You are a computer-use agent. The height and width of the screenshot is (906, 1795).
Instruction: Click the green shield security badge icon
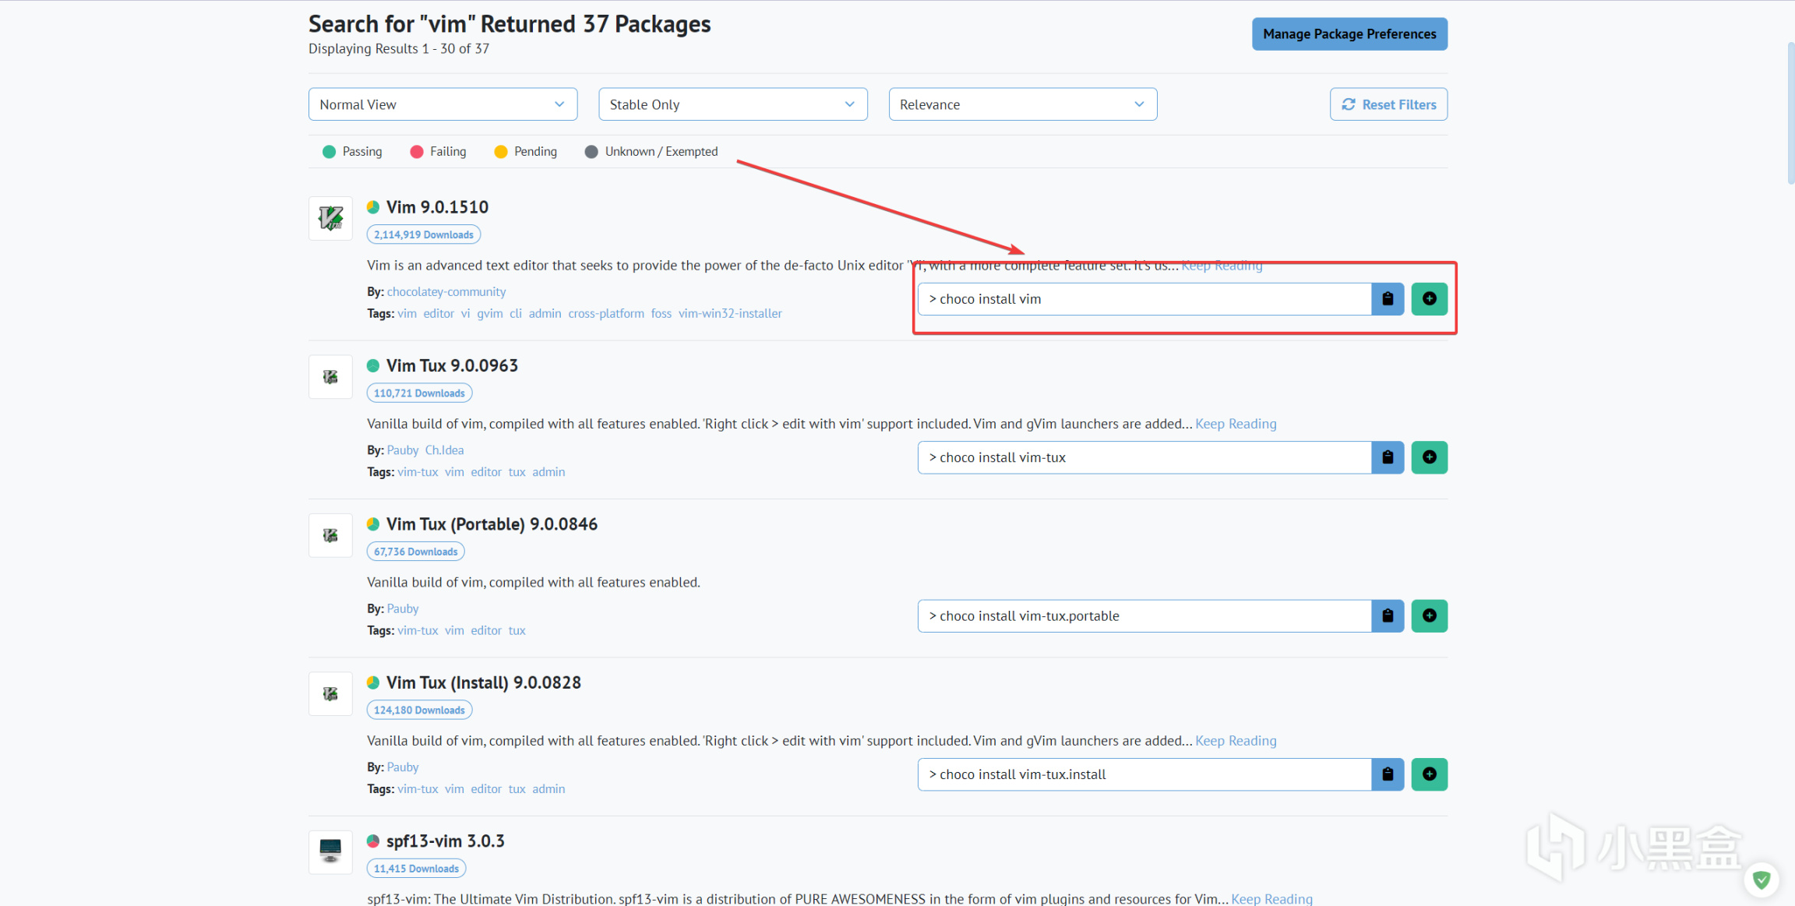(x=1761, y=880)
